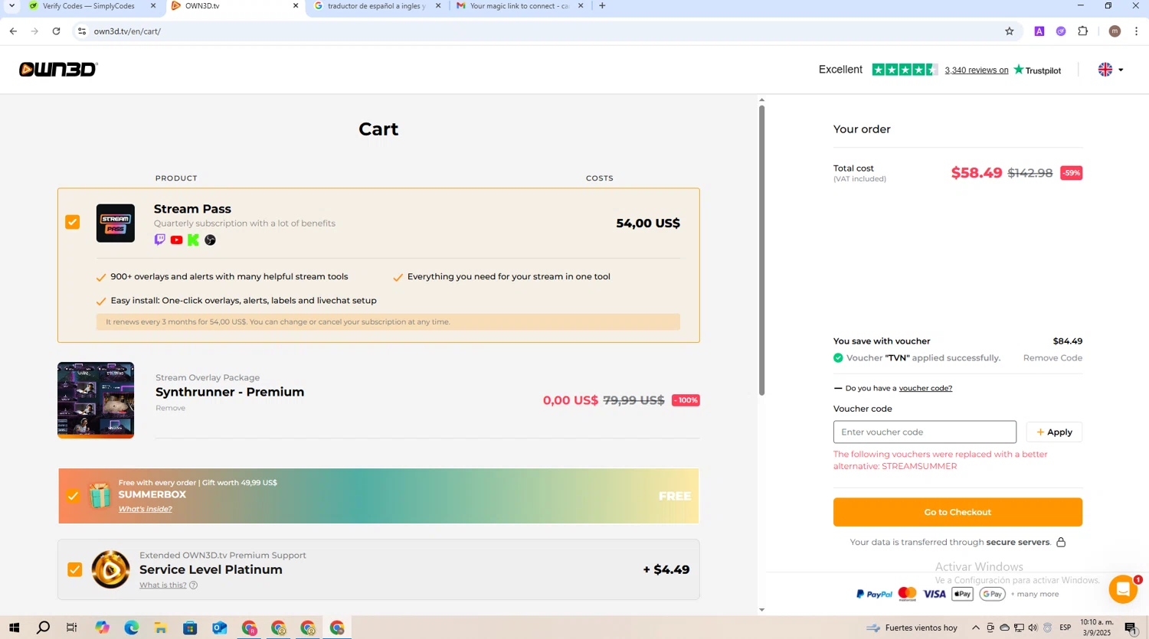Click the voucher code? link
1149x639 pixels.
(925, 388)
